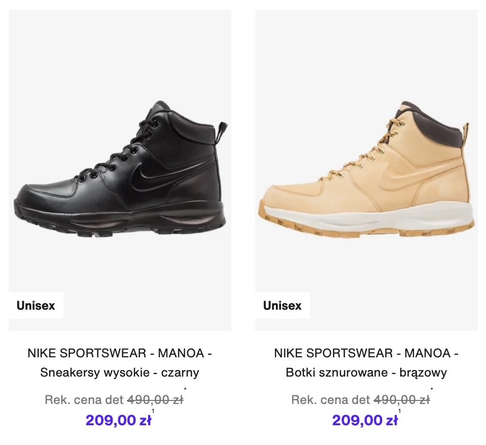
Task: Open the 'Botki sznurowane - brązowy' product title
Action: click(x=366, y=373)
